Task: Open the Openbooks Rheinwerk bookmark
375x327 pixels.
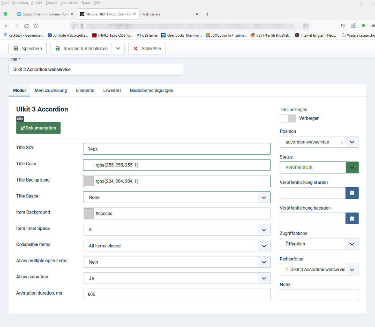Action: (x=182, y=35)
